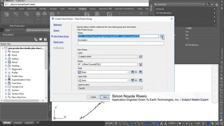Click View Frame Name field
224x126 pixels.
pos(107,64)
